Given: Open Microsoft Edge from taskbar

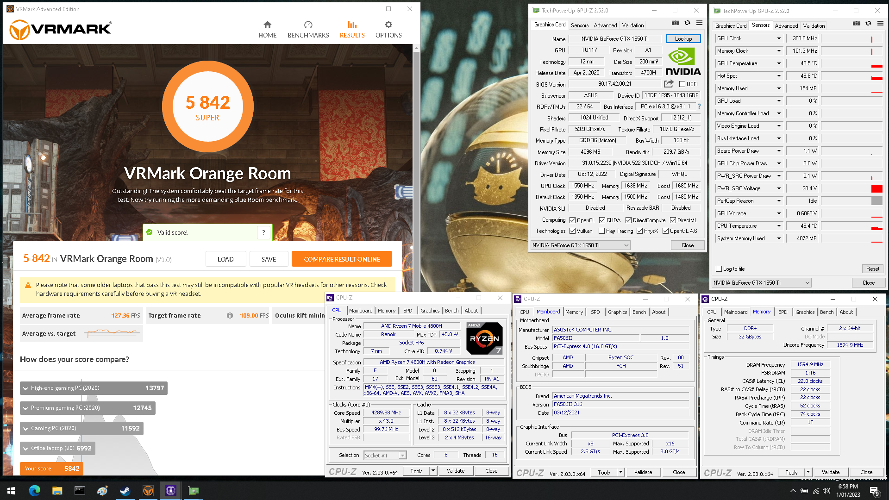Looking at the screenshot, I should (x=35, y=491).
